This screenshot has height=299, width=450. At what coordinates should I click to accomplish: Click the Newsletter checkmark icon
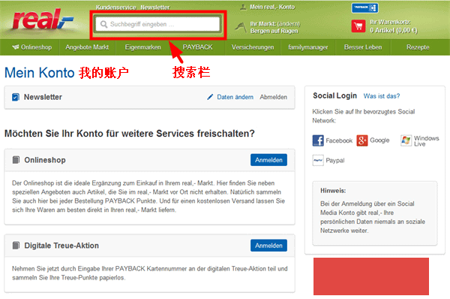click(x=16, y=97)
